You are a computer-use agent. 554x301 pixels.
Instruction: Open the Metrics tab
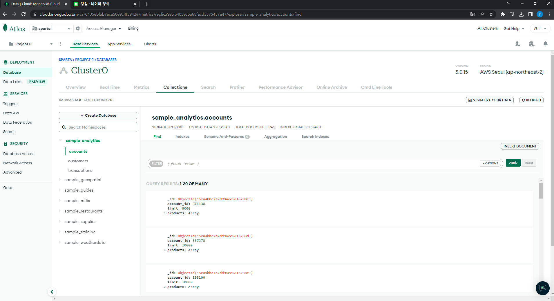pos(142,87)
